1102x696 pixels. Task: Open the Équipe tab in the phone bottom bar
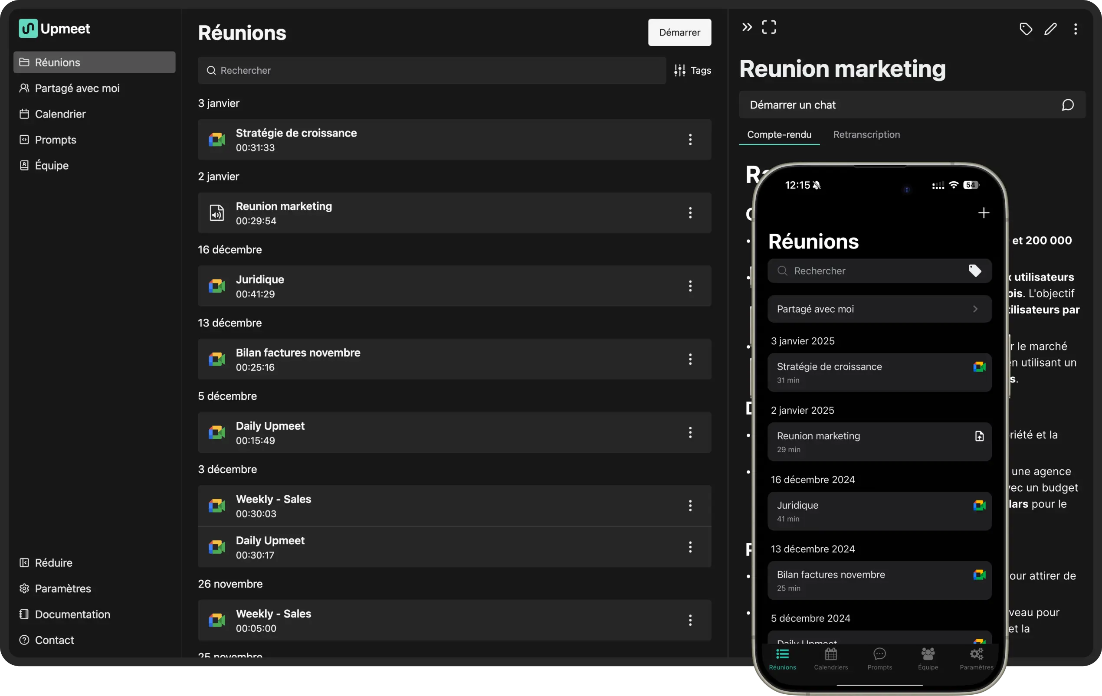click(x=928, y=659)
